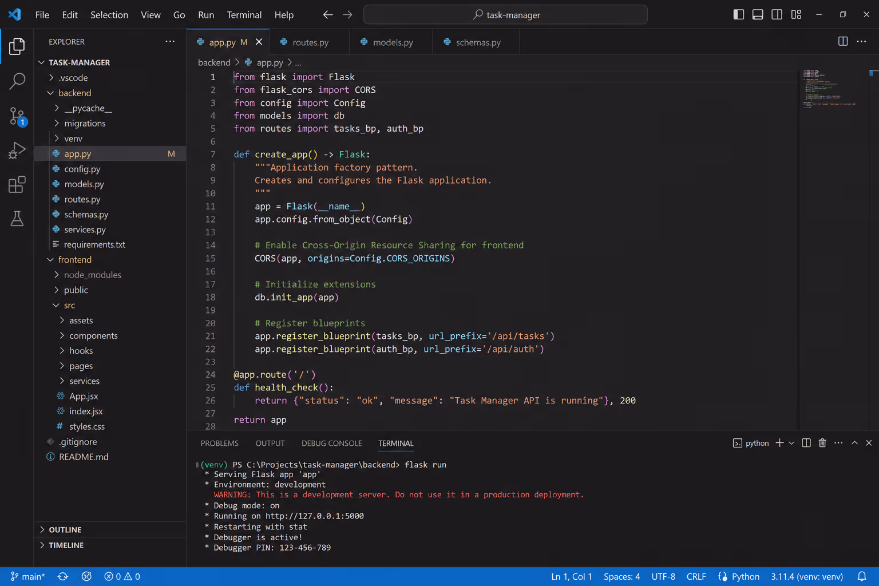The image size is (879, 586).
Task: Open the notifications bell
Action: pyautogui.click(x=862, y=576)
